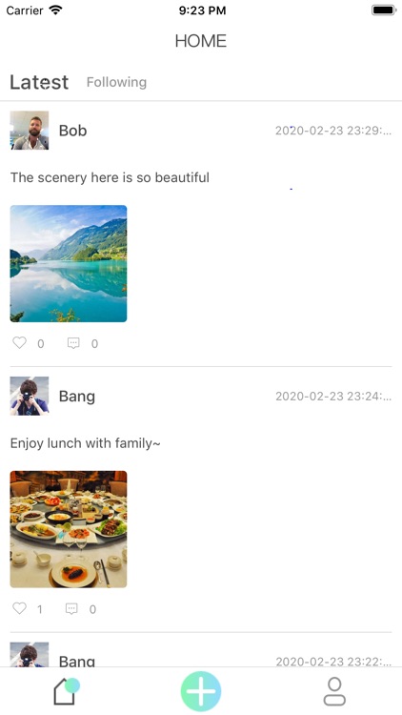Screen dimensions: 402x715
Task: Tap the home icon in bottom bar
Action: click(66, 691)
